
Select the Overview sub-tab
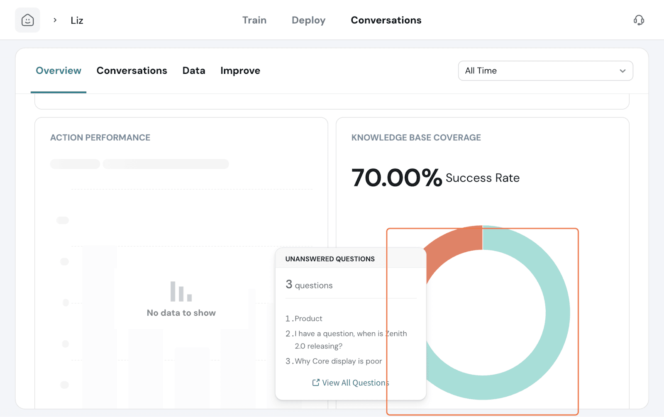59,71
